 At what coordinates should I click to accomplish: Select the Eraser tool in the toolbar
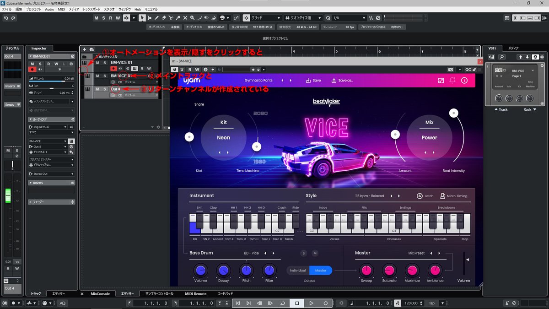click(x=163, y=17)
